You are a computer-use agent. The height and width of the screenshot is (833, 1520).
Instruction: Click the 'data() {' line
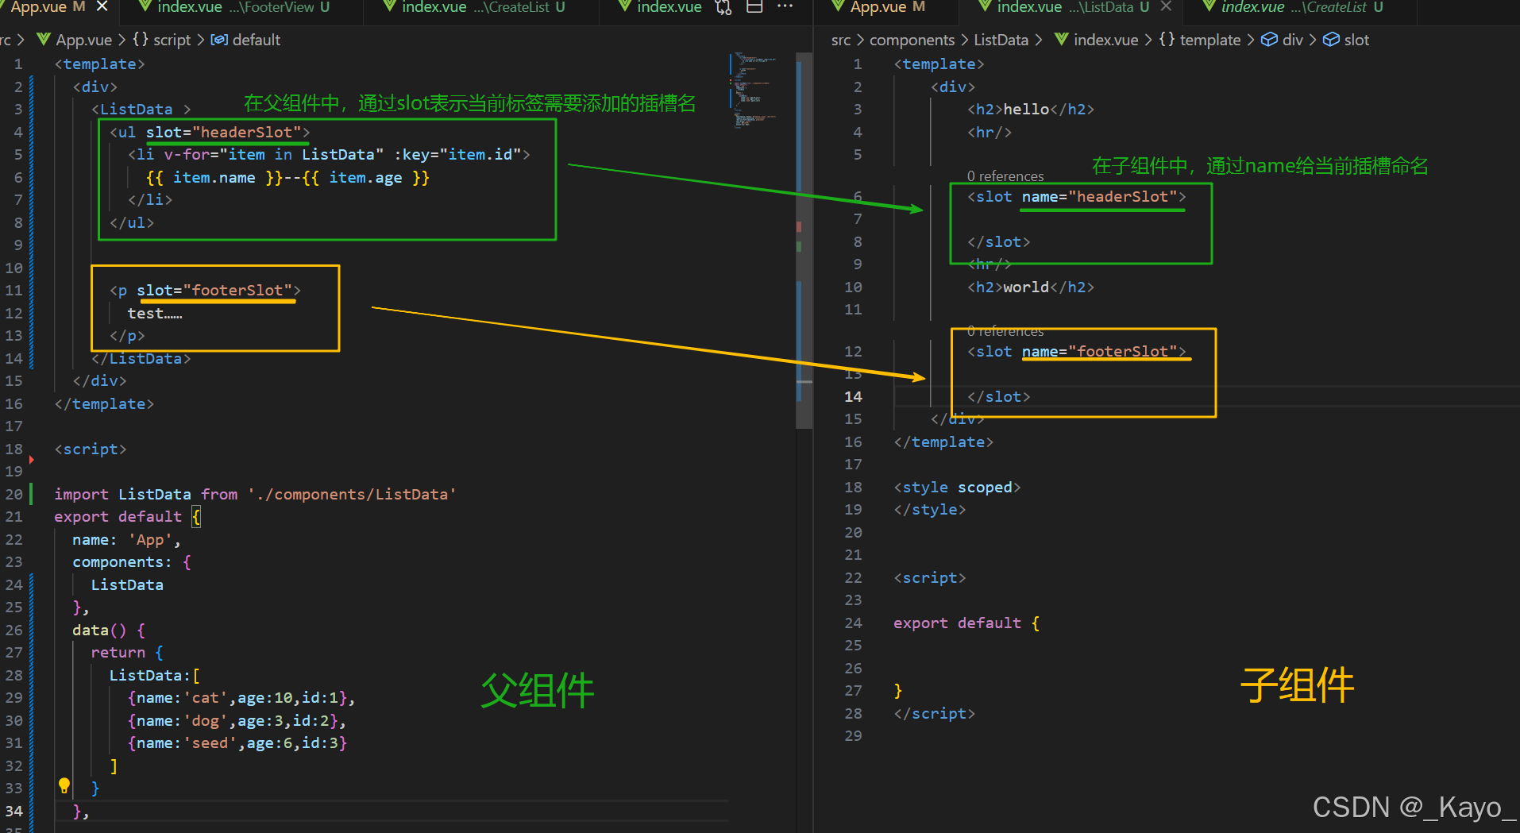click(x=109, y=630)
